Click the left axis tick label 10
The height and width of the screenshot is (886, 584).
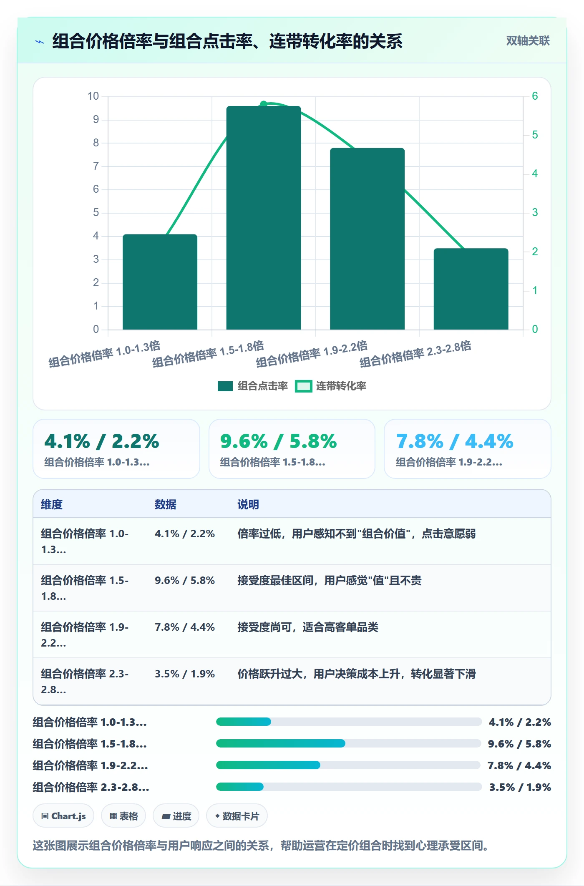pos(93,96)
